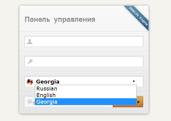Click the empty grey strip below the login row
Screen dimensions: 171x121
coord(84,110)
